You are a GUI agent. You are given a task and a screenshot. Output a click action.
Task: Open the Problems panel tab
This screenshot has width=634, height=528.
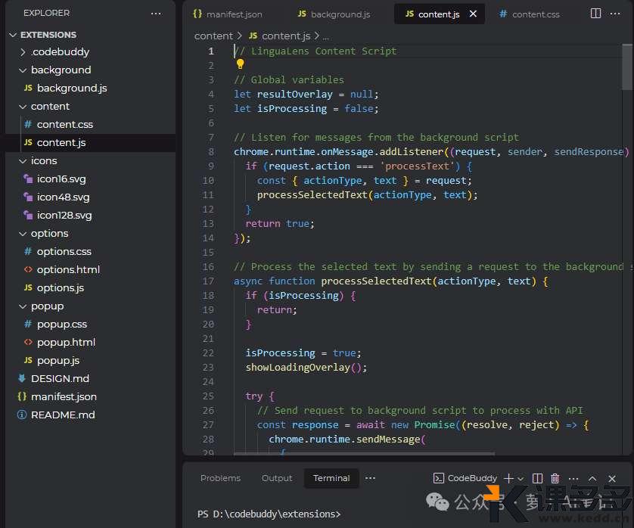coord(220,478)
